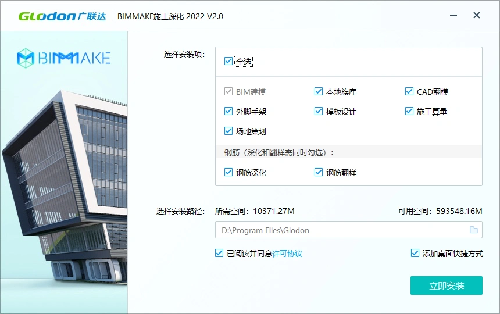Click the Glodon logo in title bar
Image resolution: width=500 pixels, height=314 pixels.
click(x=62, y=16)
